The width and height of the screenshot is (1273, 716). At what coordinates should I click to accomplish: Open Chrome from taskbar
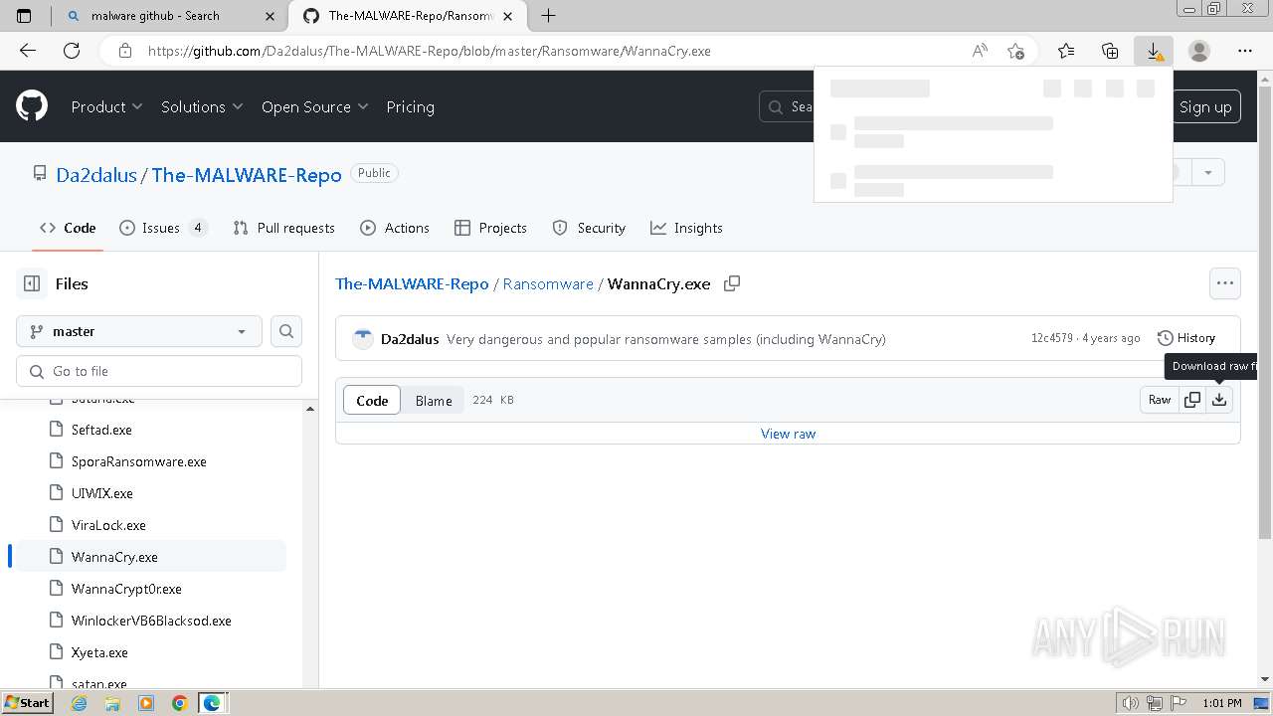[179, 703]
